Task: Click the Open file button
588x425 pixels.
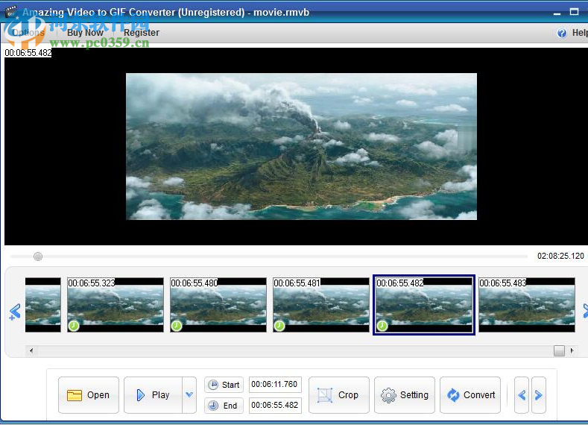Action: (x=89, y=395)
